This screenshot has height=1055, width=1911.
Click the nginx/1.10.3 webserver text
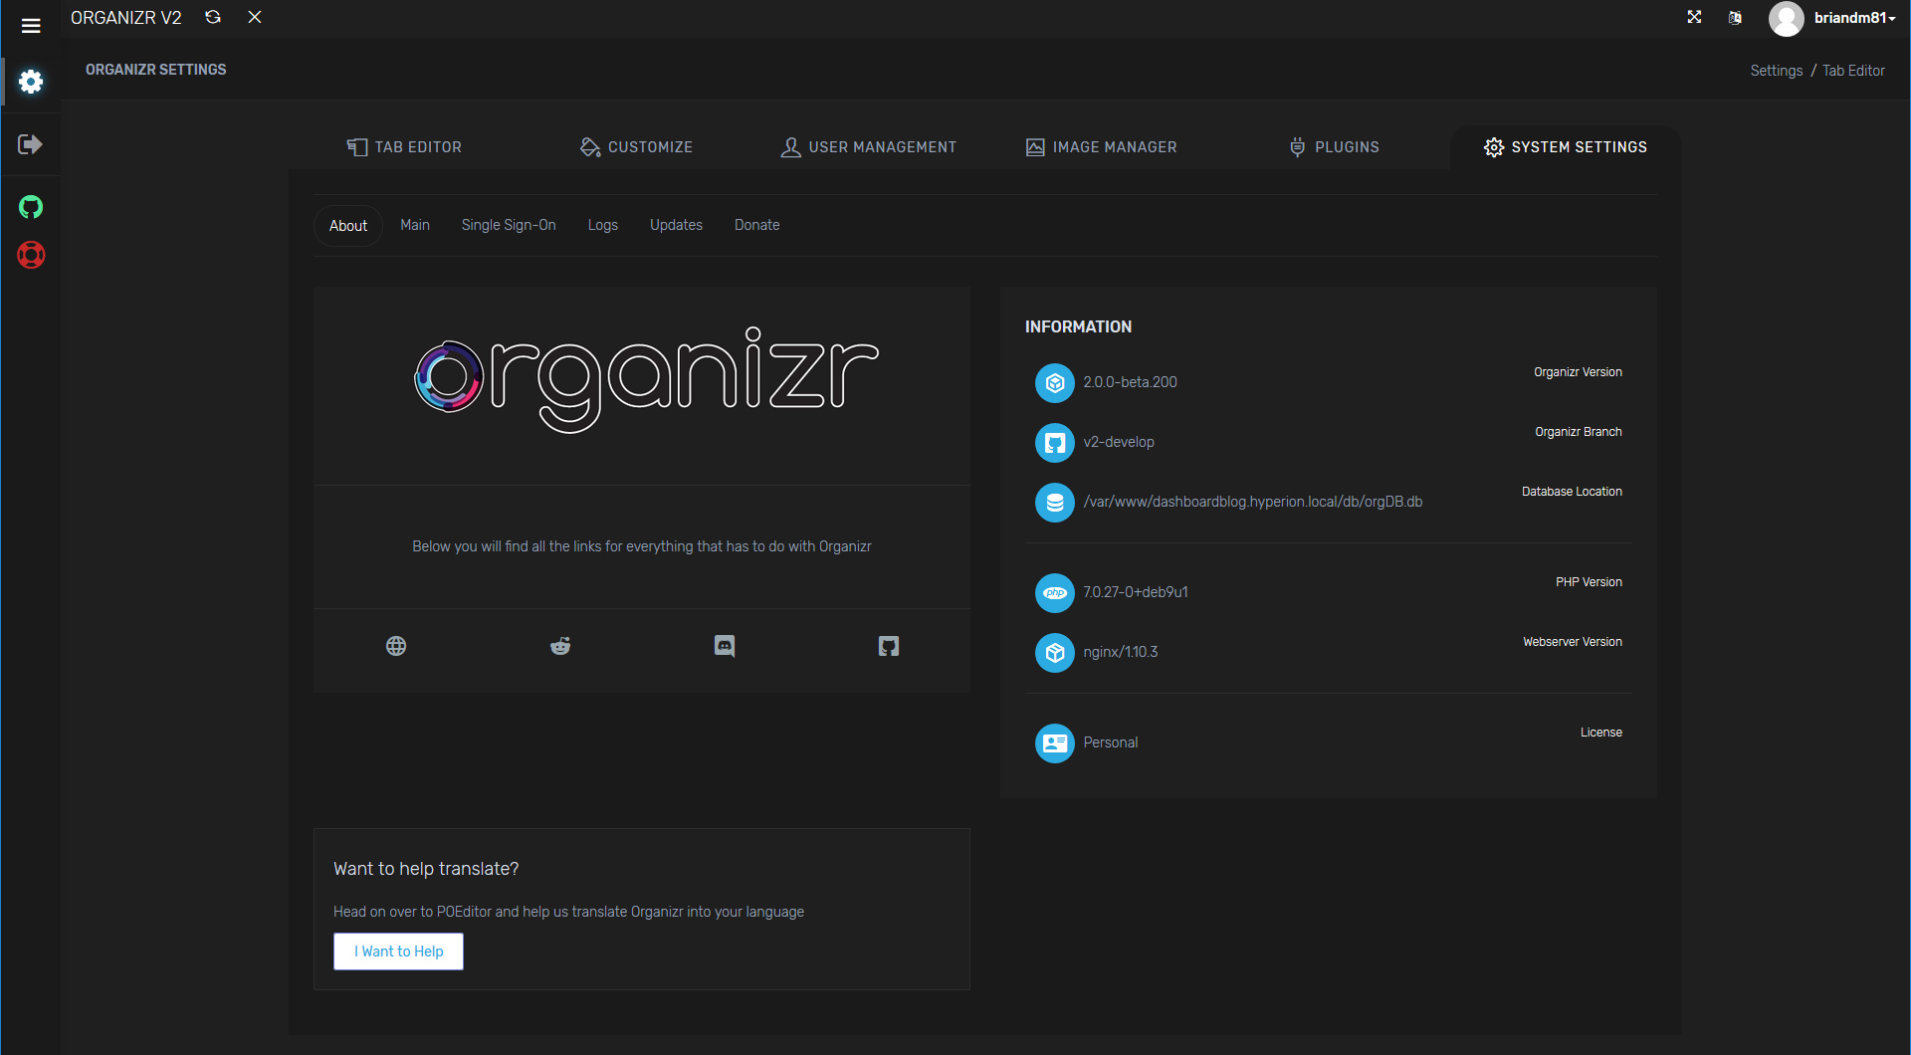(x=1121, y=652)
